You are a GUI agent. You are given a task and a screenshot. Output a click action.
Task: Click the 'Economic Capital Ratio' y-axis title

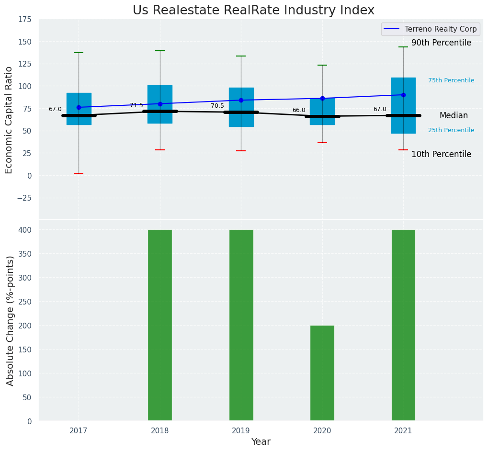pyautogui.click(x=9, y=120)
